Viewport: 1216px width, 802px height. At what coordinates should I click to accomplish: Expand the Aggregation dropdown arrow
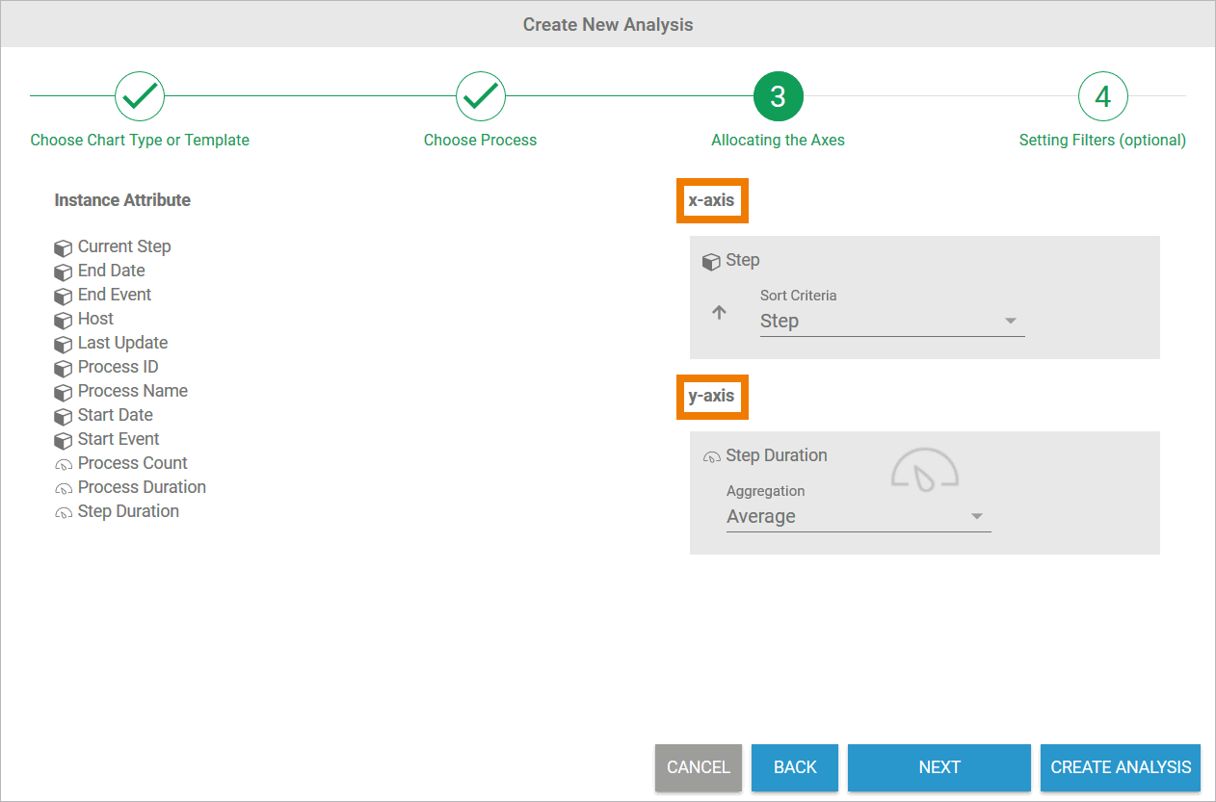click(977, 517)
